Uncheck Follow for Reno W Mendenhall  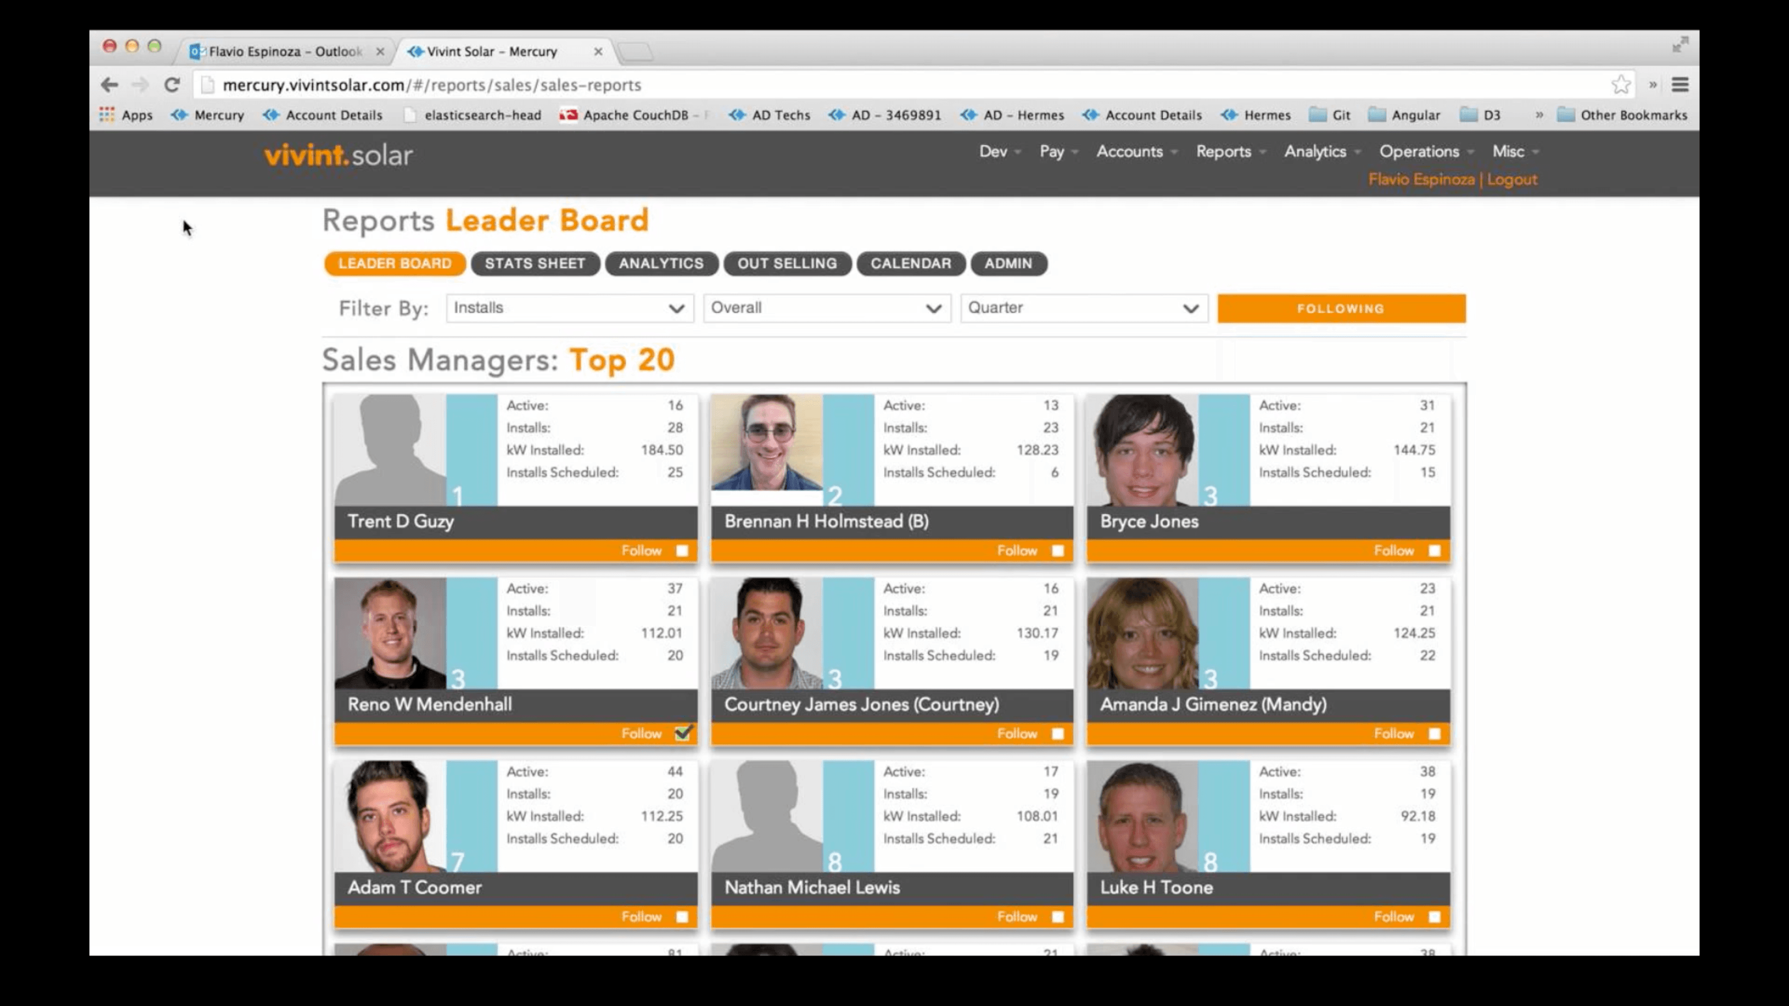(682, 734)
